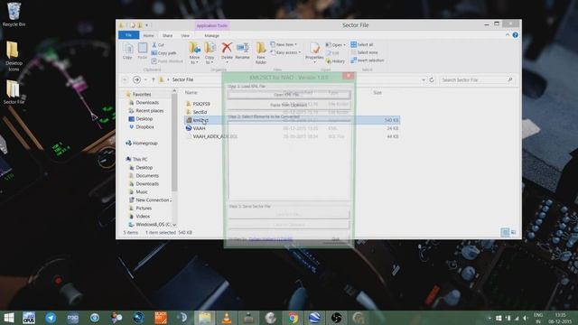Open the Move to dropdown
This screenshot has width=578, height=325.
point(194,53)
